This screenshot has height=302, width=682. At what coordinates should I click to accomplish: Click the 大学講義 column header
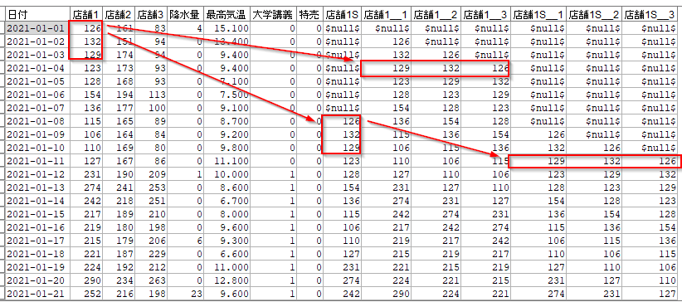point(274,15)
